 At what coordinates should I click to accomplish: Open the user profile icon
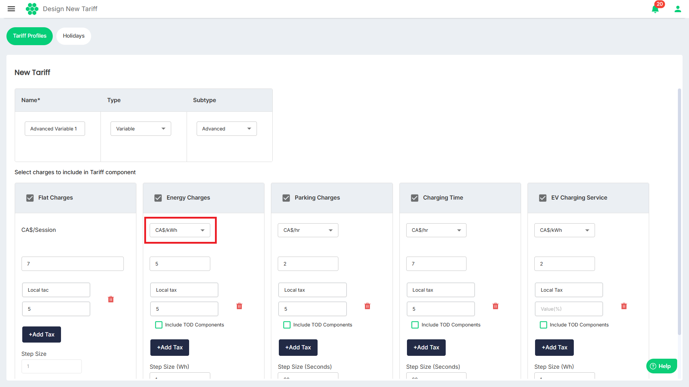[678, 9]
